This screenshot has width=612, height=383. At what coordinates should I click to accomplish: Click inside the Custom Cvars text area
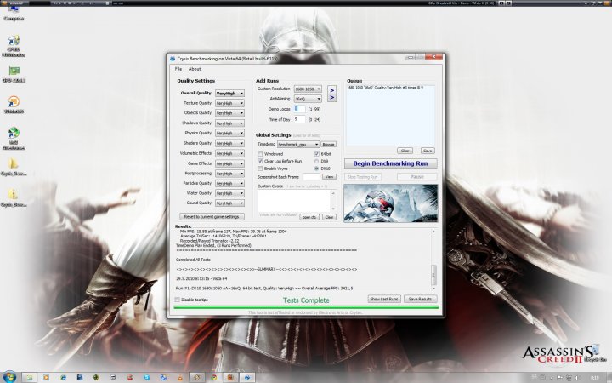point(294,201)
